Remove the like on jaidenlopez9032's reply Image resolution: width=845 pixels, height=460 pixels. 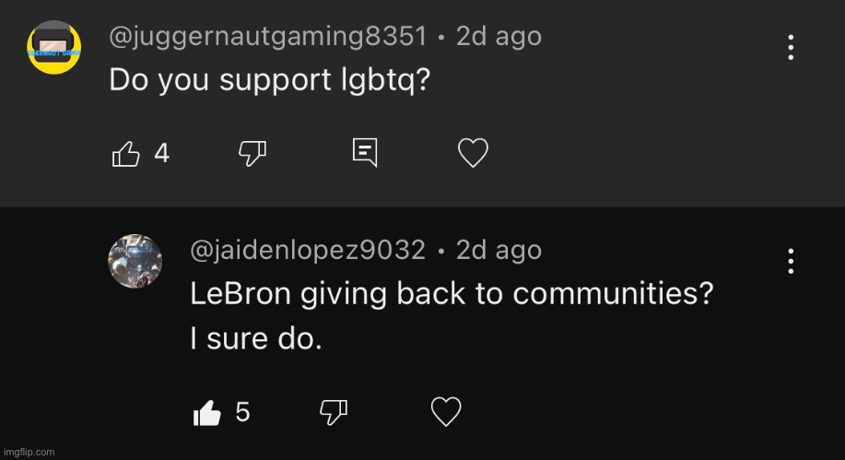coord(207,413)
